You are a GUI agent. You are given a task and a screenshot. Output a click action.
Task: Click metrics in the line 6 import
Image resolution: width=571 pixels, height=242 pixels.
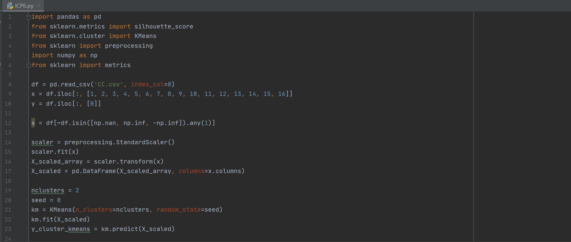(118, 65)
